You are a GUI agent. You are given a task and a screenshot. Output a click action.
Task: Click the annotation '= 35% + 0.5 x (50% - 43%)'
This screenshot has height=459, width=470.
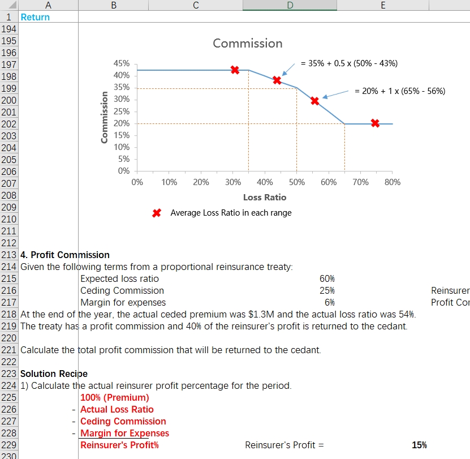tap(349, 63)
